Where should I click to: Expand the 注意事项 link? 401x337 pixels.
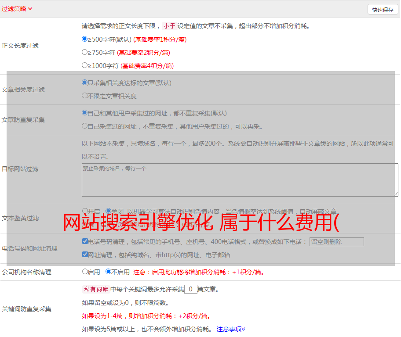coord(231,329)
